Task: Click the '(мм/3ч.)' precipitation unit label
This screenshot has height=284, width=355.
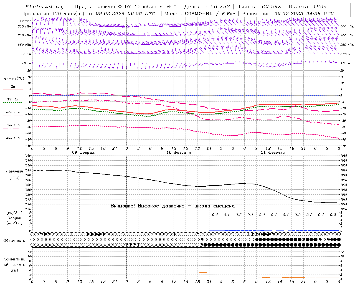Action: click(x=14, y=213)
